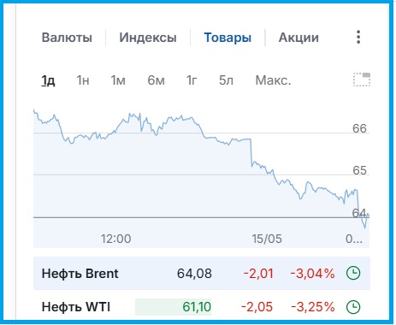Select the 1н time range
The height and width of the screenshot is (325, 396).
pyautogui.click(x=83, y=80)
